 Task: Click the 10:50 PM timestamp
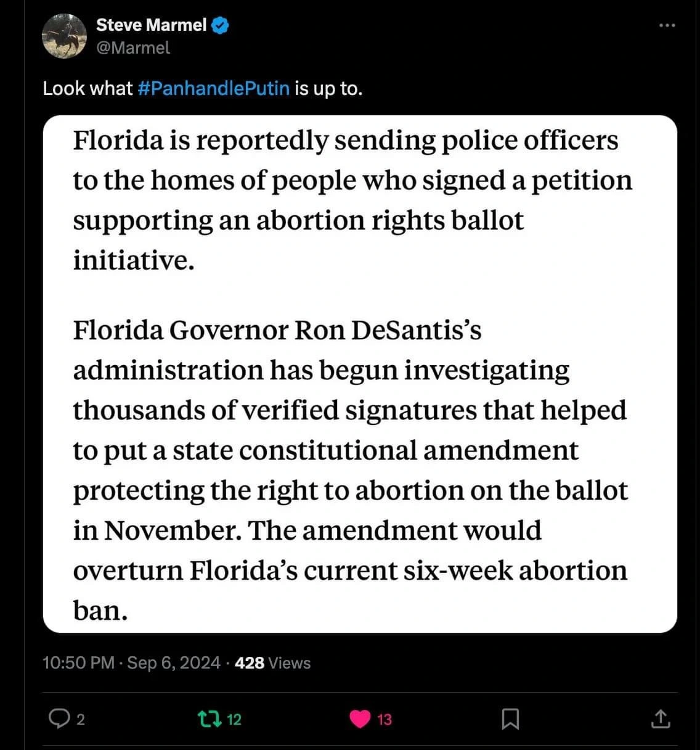78,663
